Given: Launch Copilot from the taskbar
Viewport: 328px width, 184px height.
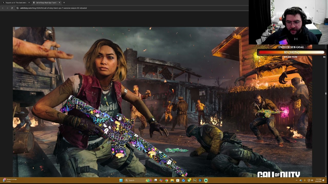Looking at the screenshot, I should [161, 180].
